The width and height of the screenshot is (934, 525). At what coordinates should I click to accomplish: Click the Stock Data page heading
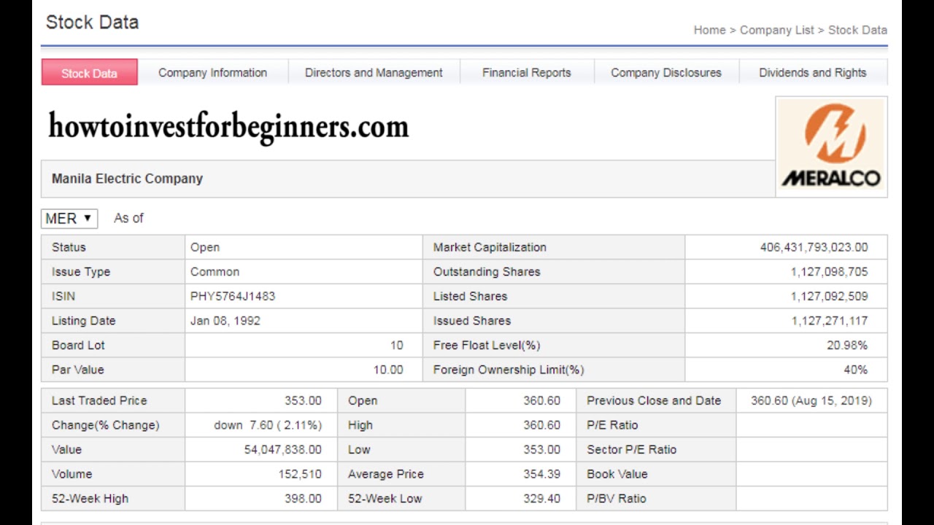click(x=92, y=23)
